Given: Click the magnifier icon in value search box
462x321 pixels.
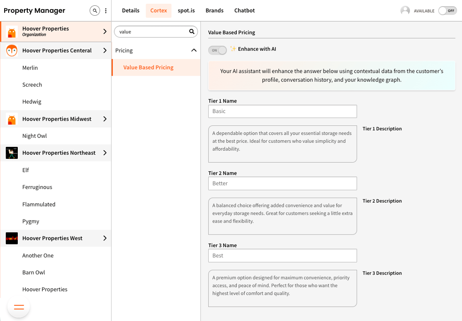Looking at the screenshot, I should click(x=192, y=31).
